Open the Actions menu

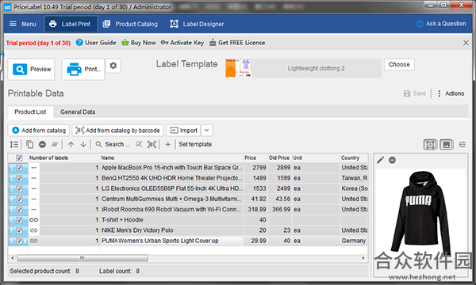click(x=451, y=93)
